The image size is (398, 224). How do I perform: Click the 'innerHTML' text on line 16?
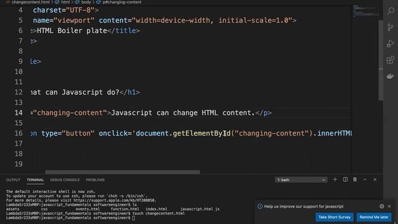click(x=335, y=133)
